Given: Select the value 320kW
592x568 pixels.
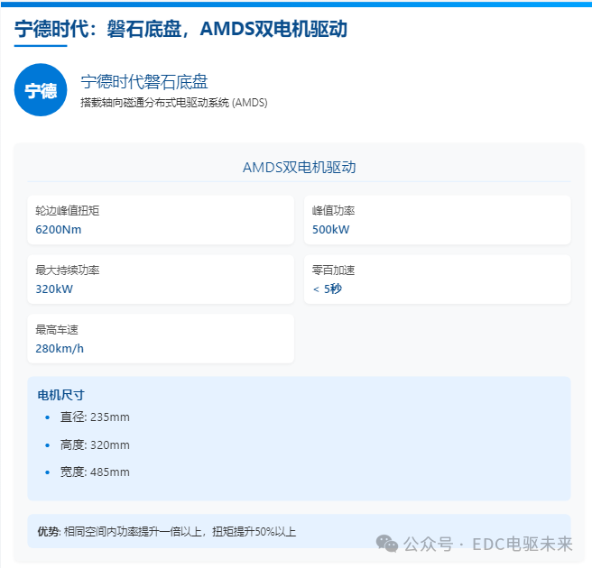Looking at the screenshot, I should pos(54,289).
